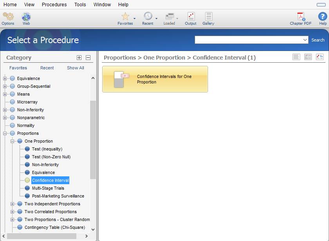This screenshot has height=241, width=329.
Task: Collapse all categories with minus button
Action: [88, 58]
